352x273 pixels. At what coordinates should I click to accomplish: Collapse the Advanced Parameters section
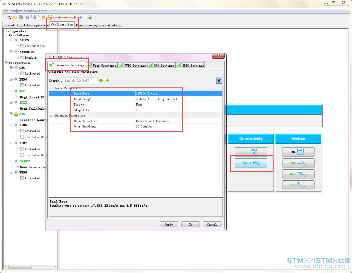(x=51, y=115)
